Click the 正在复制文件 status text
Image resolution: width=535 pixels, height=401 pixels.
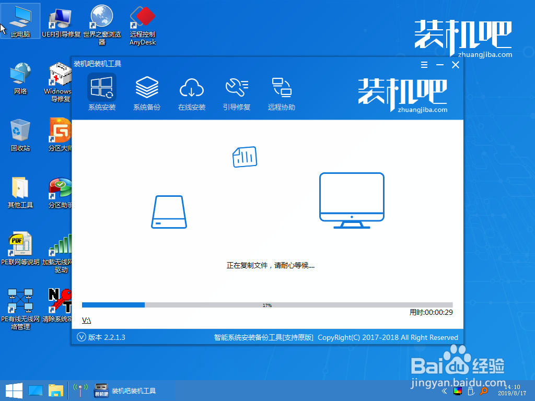pos(271,265)
